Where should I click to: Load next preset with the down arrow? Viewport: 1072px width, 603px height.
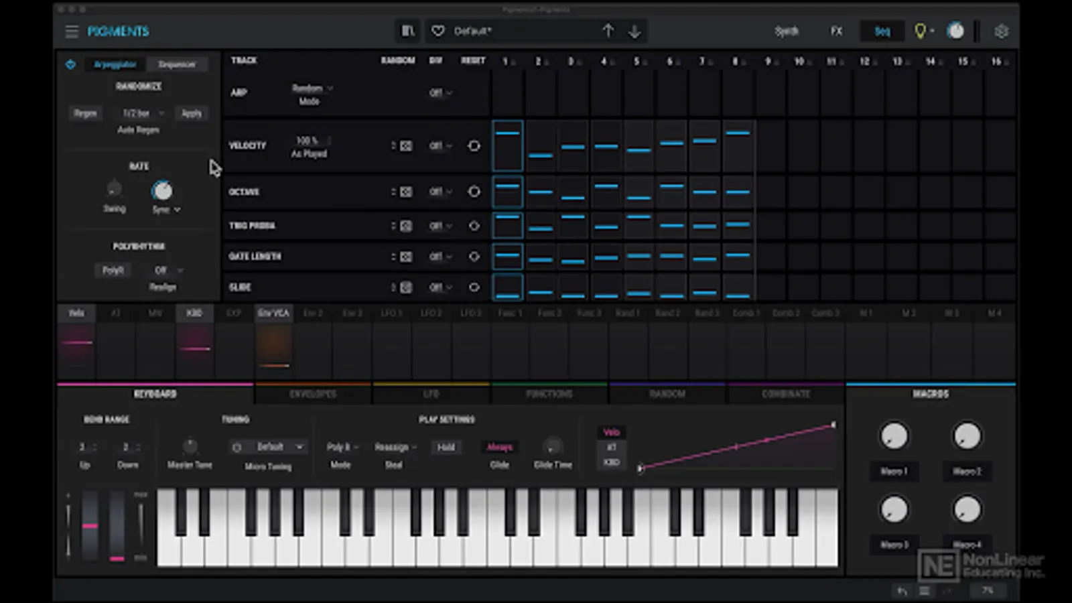click(634, 31)
